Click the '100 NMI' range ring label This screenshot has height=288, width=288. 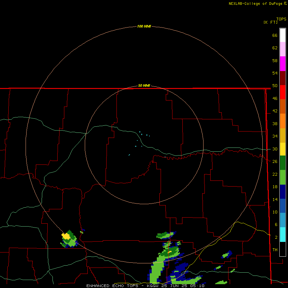tap(144, 26)
